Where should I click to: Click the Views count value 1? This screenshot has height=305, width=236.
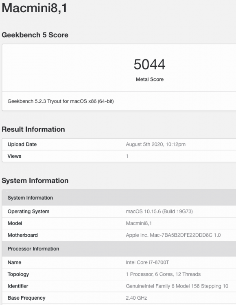coord(127,156)
